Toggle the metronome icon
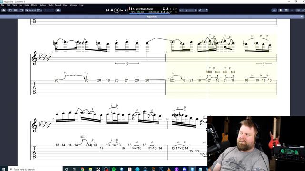The image size is (305, 171). [167, 9]
